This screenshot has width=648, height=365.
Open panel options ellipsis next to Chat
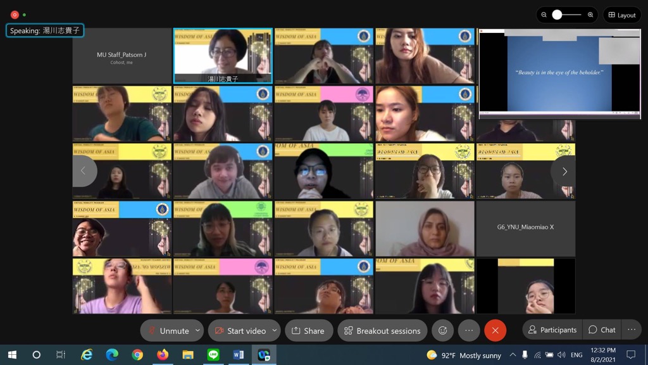(x=632, y=330)
